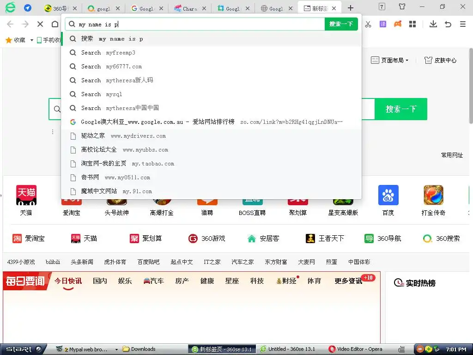This screenshot has width=473, height=355.
Task: Open the 天猫 large tile icon
Action: point(26,195)
